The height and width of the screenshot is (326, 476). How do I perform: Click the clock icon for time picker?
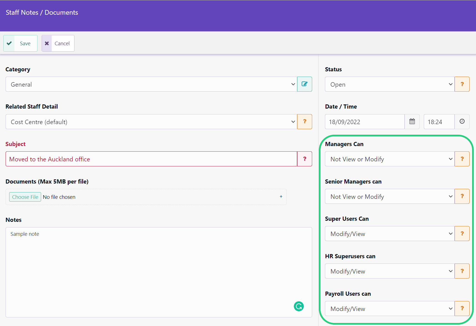[462, 122]
